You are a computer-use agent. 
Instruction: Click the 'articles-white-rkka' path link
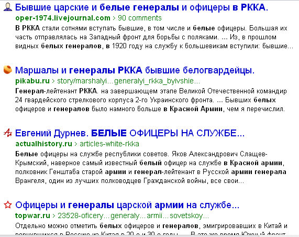[x=109, y=144]
